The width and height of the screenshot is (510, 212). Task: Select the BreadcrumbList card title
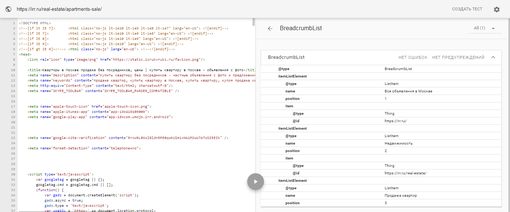pyautogui.click(x=286, y=57)
